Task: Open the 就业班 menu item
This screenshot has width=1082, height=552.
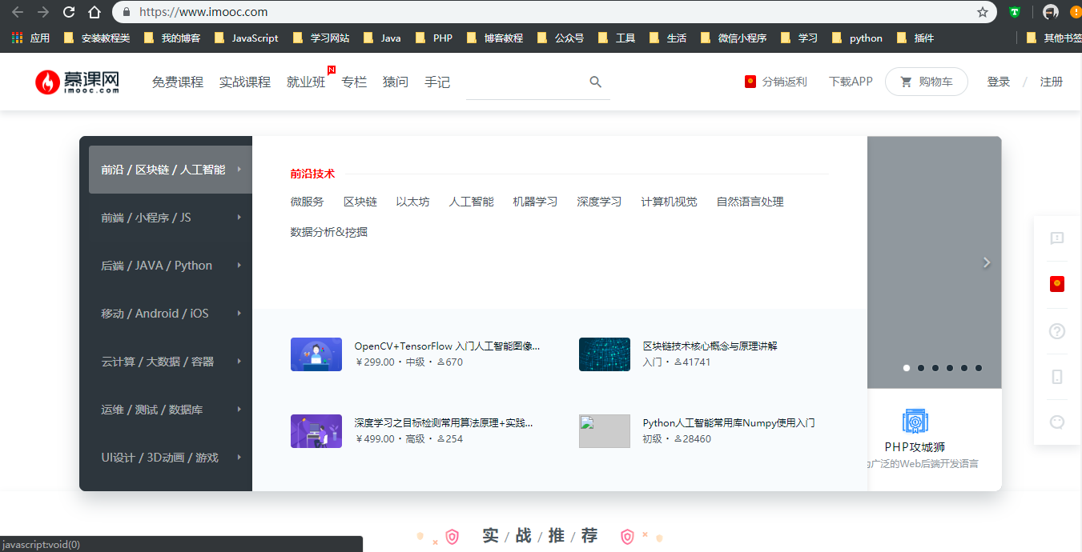Action: (305, 82)
